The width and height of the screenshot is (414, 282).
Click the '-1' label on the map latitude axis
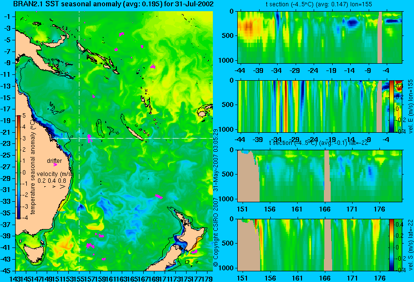coord(8,17)
